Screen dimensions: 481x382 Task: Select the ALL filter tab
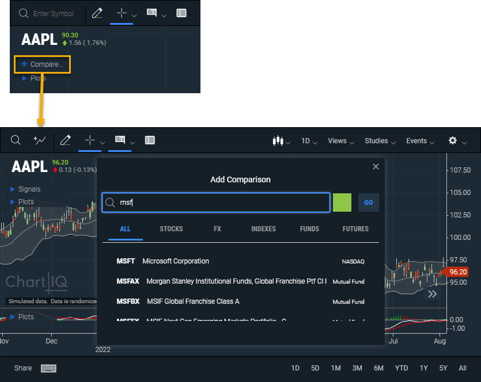pyautogui.click(x=125, y=229)
